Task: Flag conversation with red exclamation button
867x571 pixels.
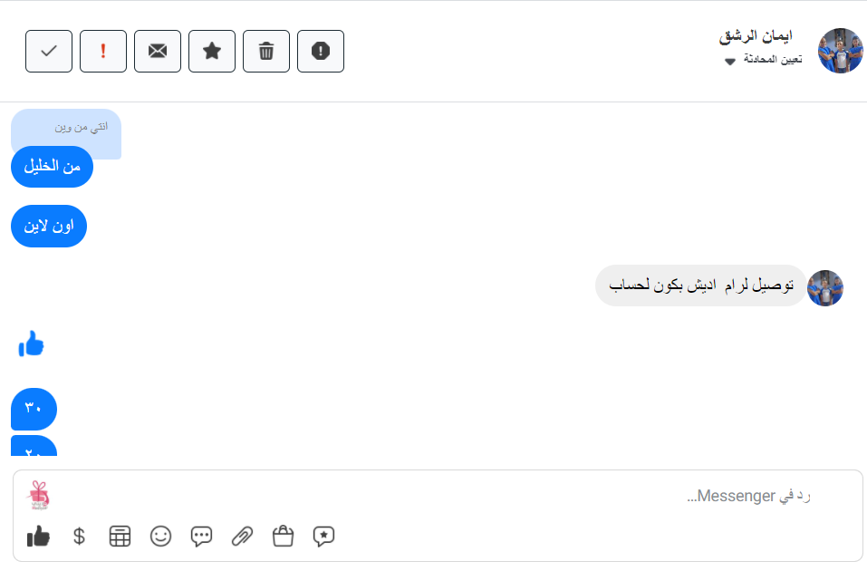Action: [103, 51]
